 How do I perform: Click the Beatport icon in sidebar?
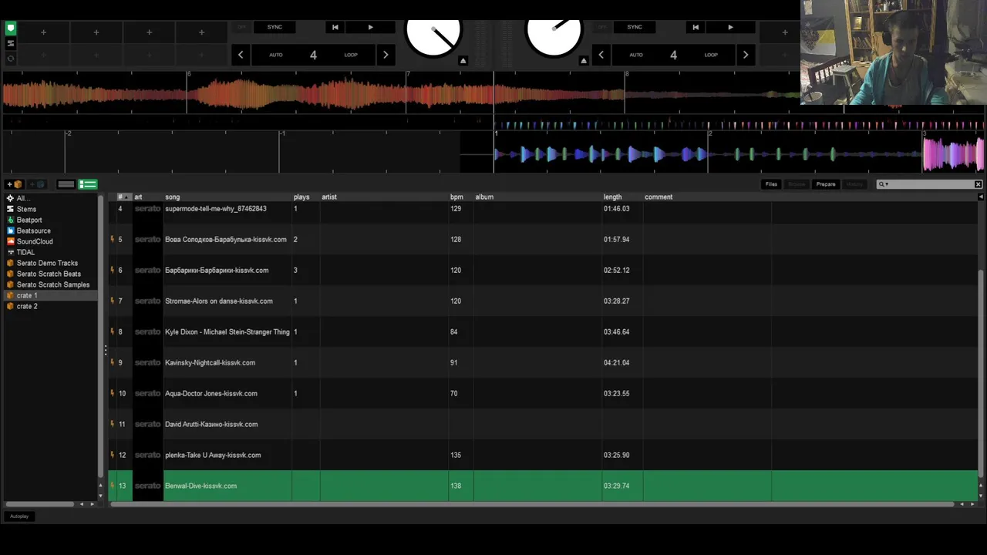tap(10, 220)
